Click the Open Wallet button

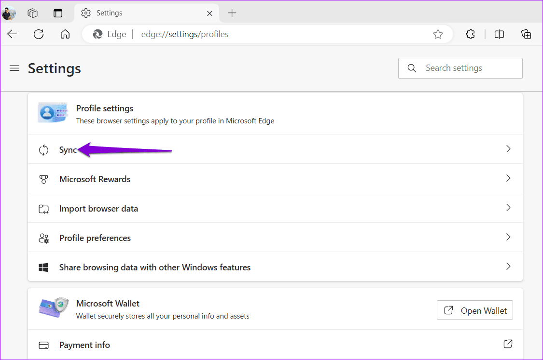click(474, 310)
